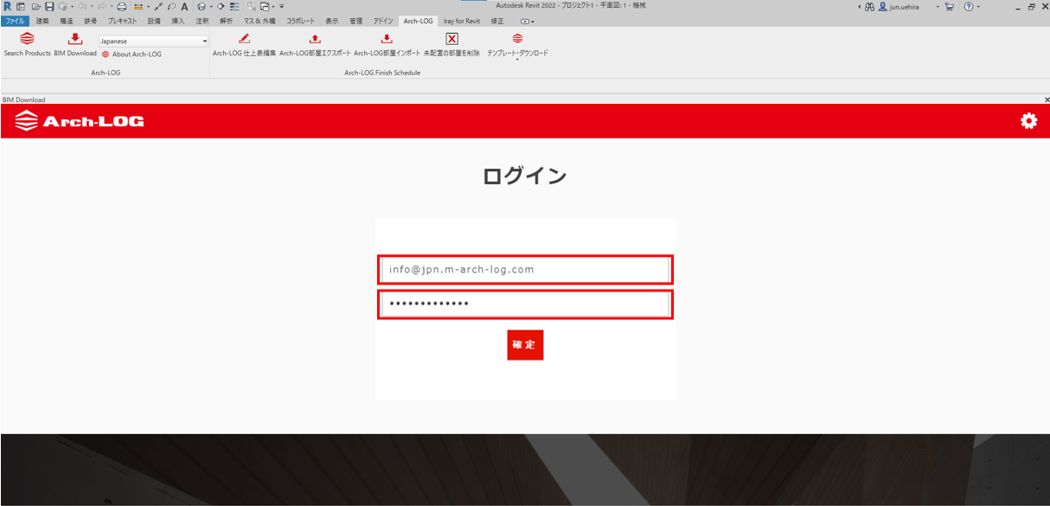Click the Thin Lines icon in quick access
Image resolution: width=1050 pixels, height=506 pixels.
coord(234,6)
